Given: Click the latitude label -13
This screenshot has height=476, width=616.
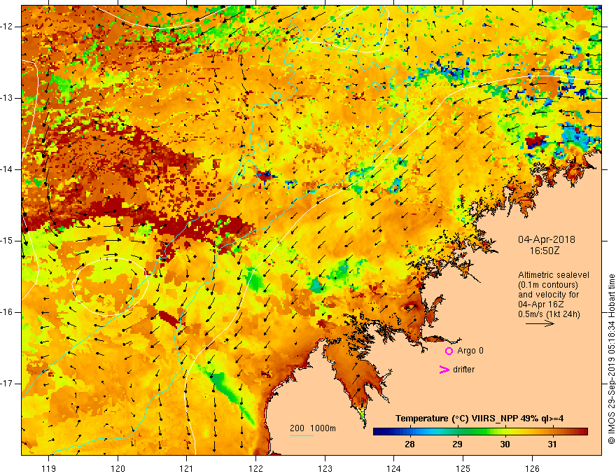Looking at the screenshot, I should [8, 98].
